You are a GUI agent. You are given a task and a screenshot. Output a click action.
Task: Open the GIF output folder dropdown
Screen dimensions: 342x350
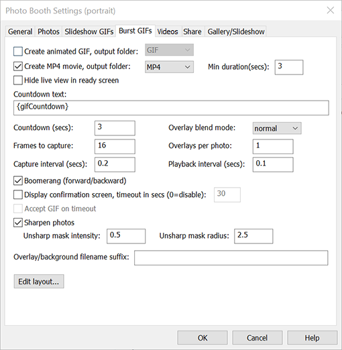[x=169, y=50]
